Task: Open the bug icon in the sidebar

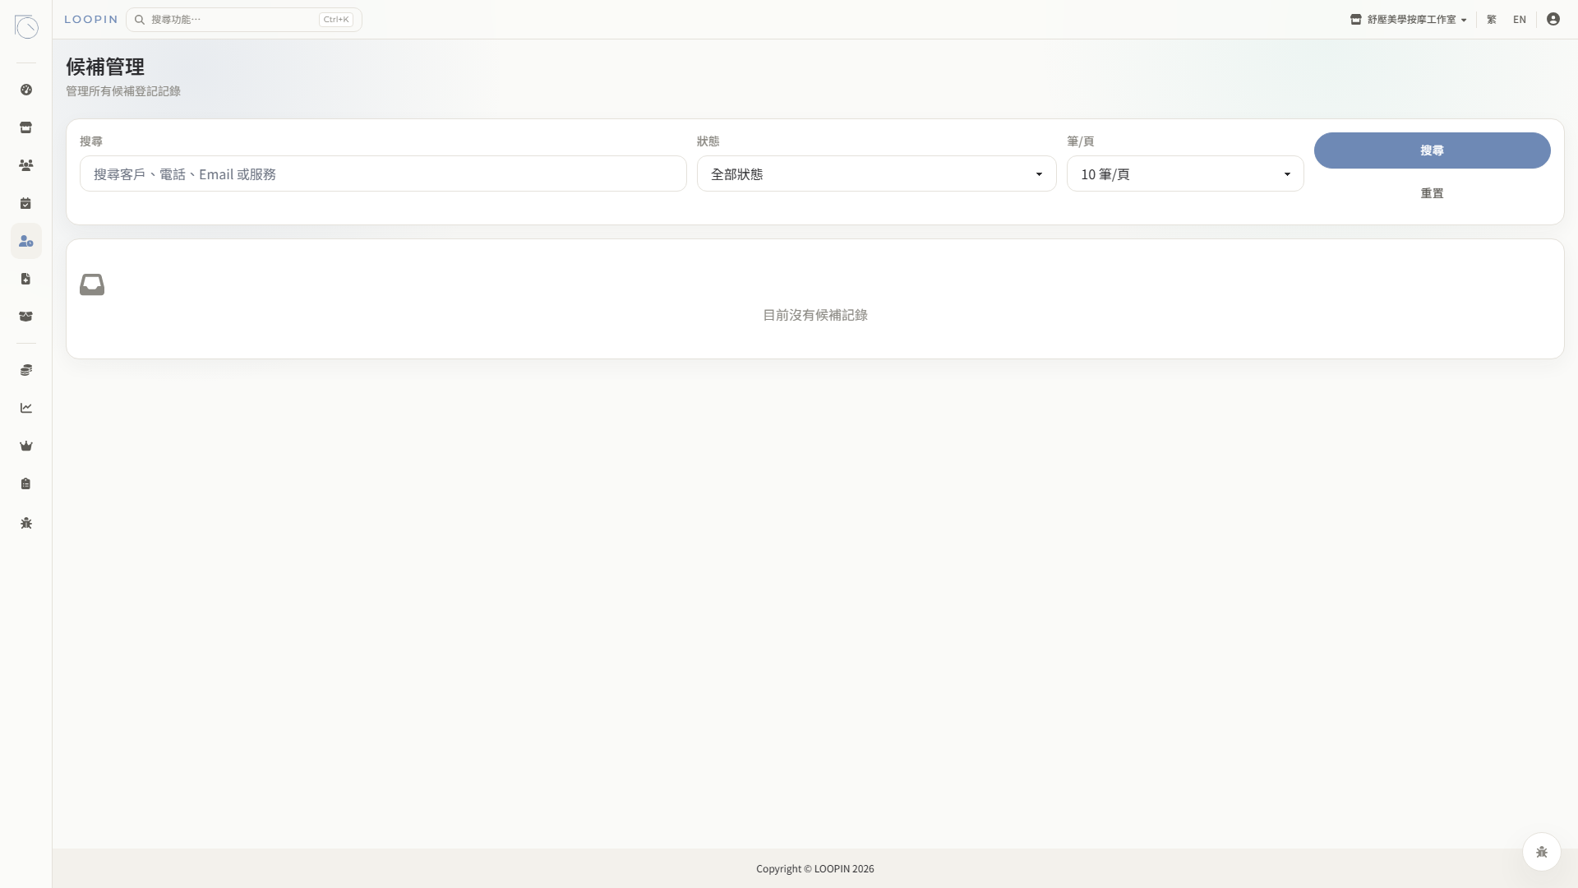Action: coord(26,523)
